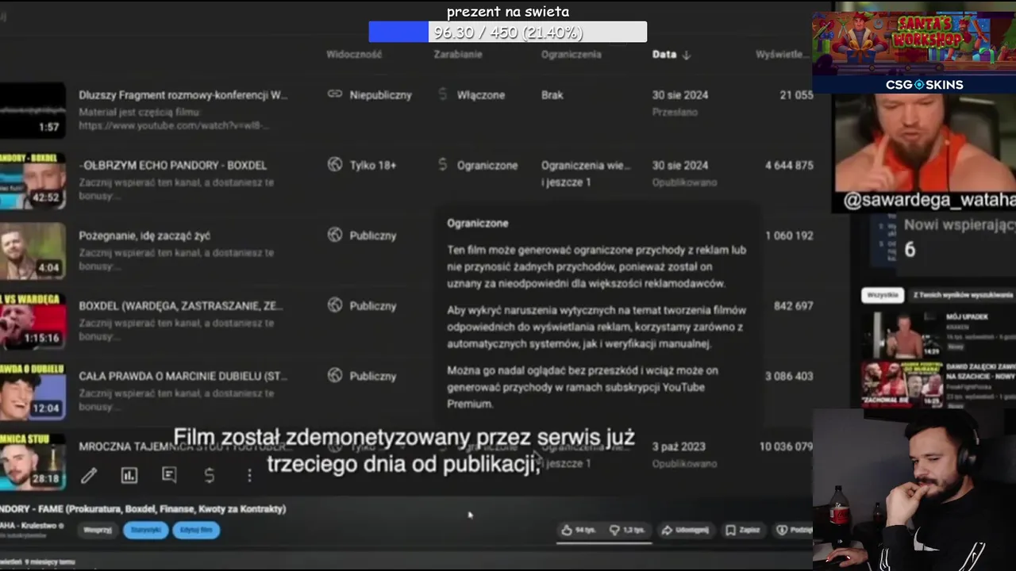Click the view count 21 055
The width and height of the screenshot is (1016, 571).
click(x=797, y=94)
